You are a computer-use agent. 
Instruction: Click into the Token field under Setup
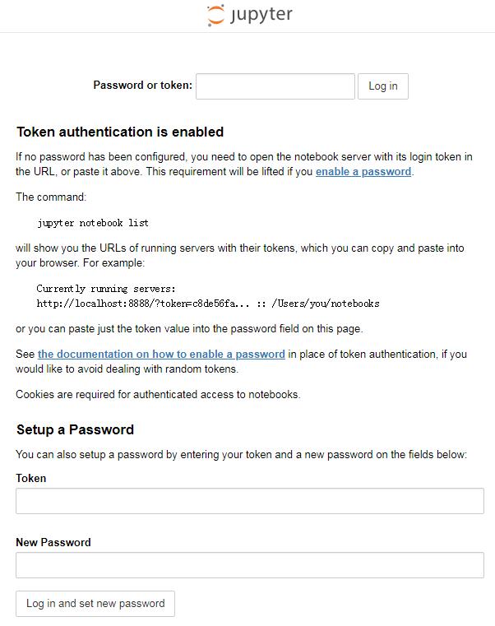tap(249, 501)
